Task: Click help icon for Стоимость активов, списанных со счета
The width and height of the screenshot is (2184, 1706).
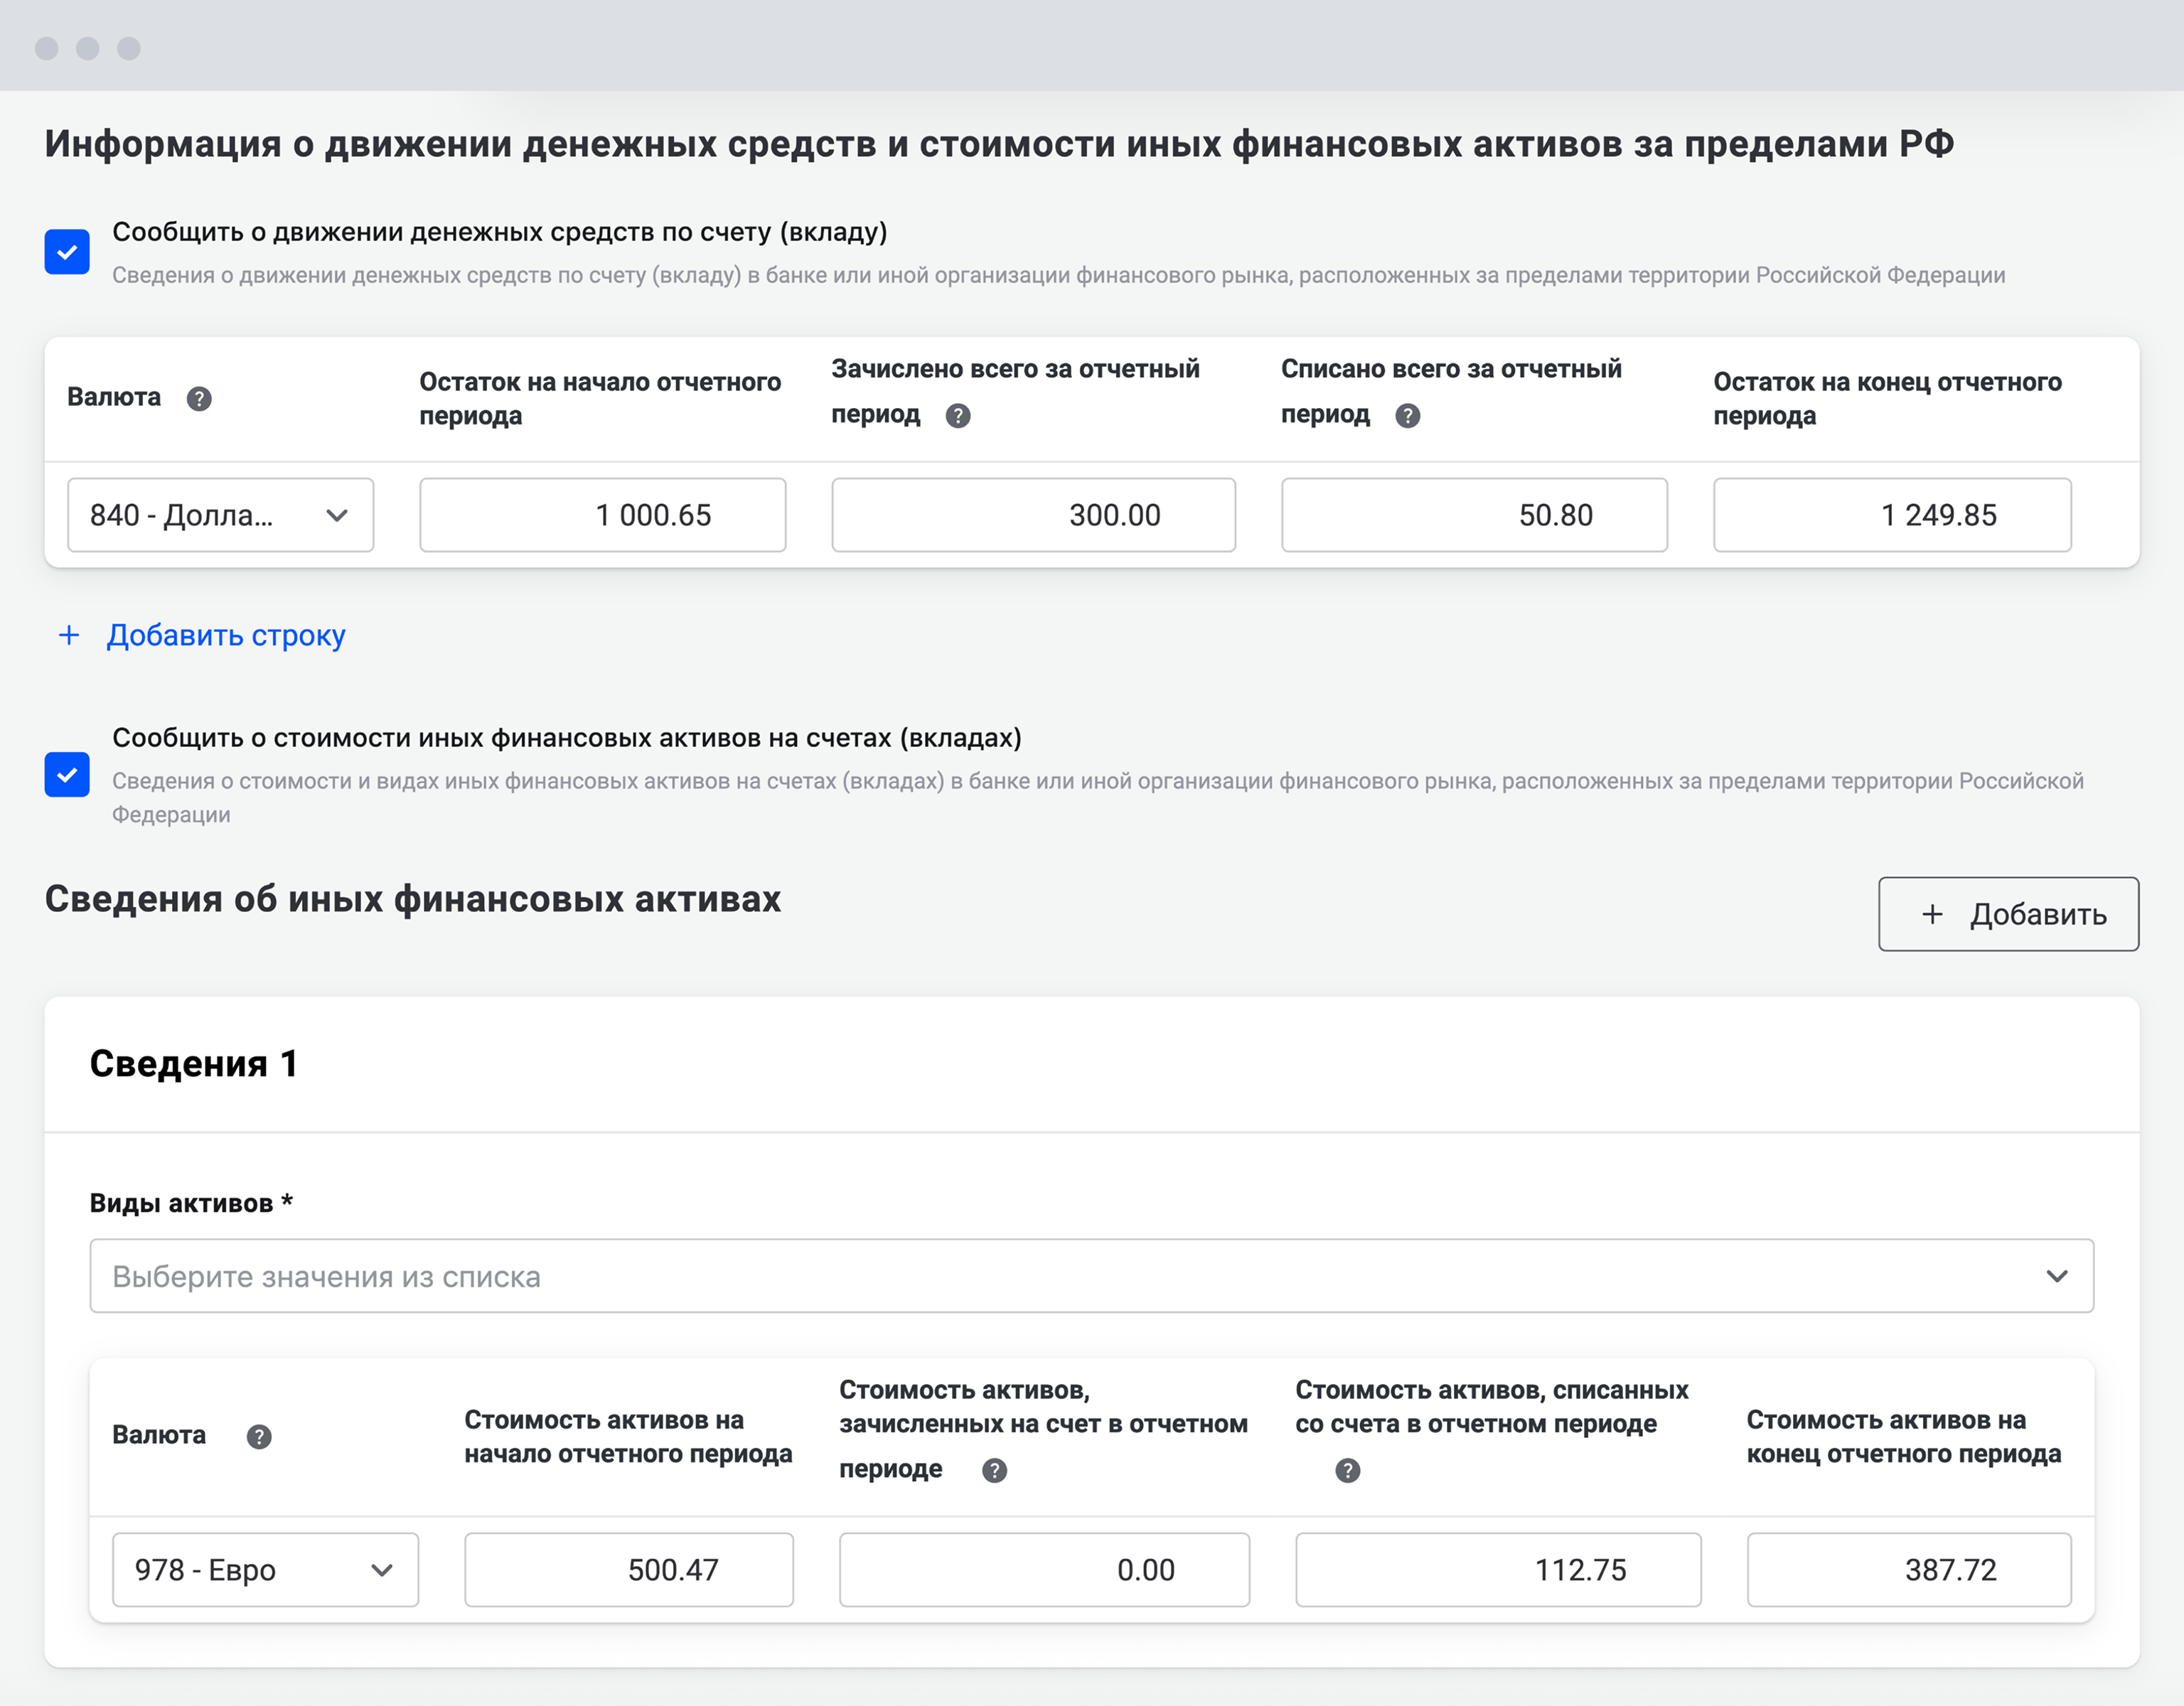Action: 1347,1470
